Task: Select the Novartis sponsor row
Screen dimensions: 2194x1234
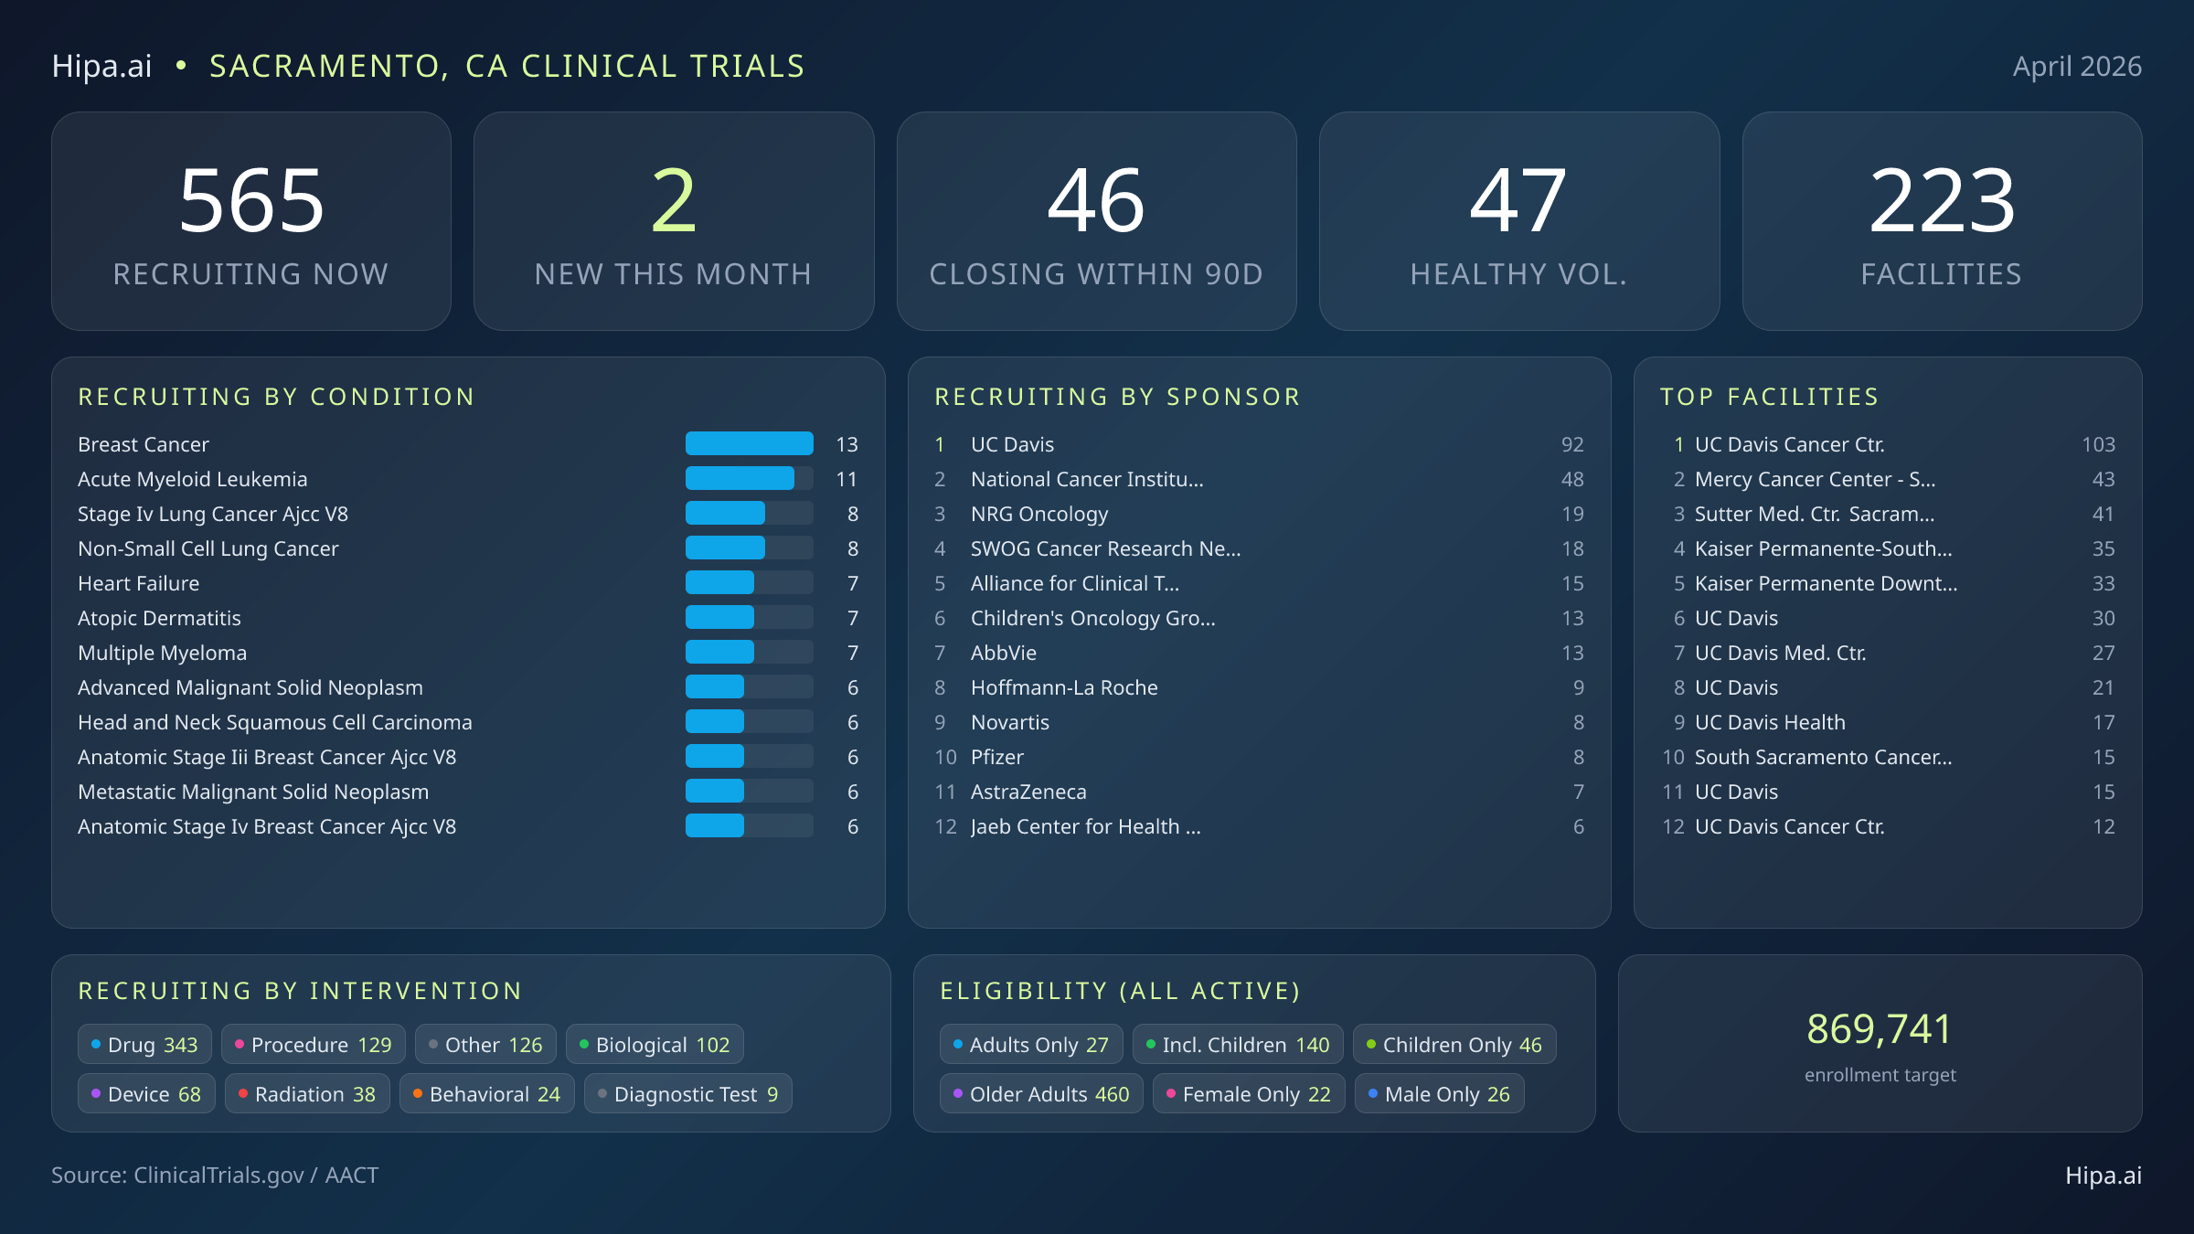Action: (1259, 722)
